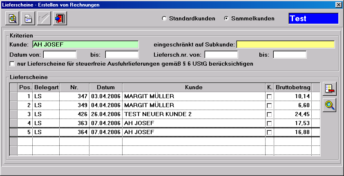Click the greyed-out pencil toolbar icon
The image size is (344, 176).
pyautogui.click(x=44, y=18)
